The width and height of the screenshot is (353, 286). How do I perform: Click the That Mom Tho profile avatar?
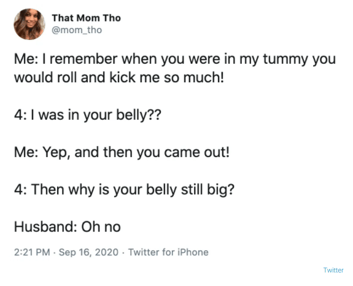(29, 24)
